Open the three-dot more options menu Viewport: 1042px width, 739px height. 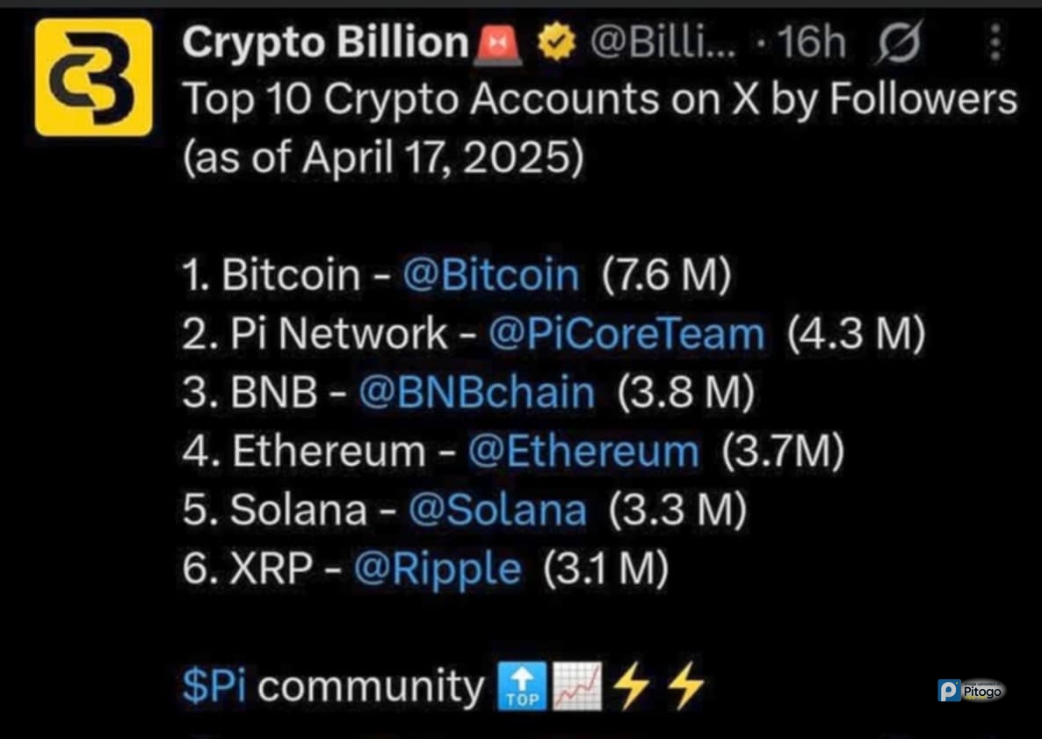[x=995, y=43]
